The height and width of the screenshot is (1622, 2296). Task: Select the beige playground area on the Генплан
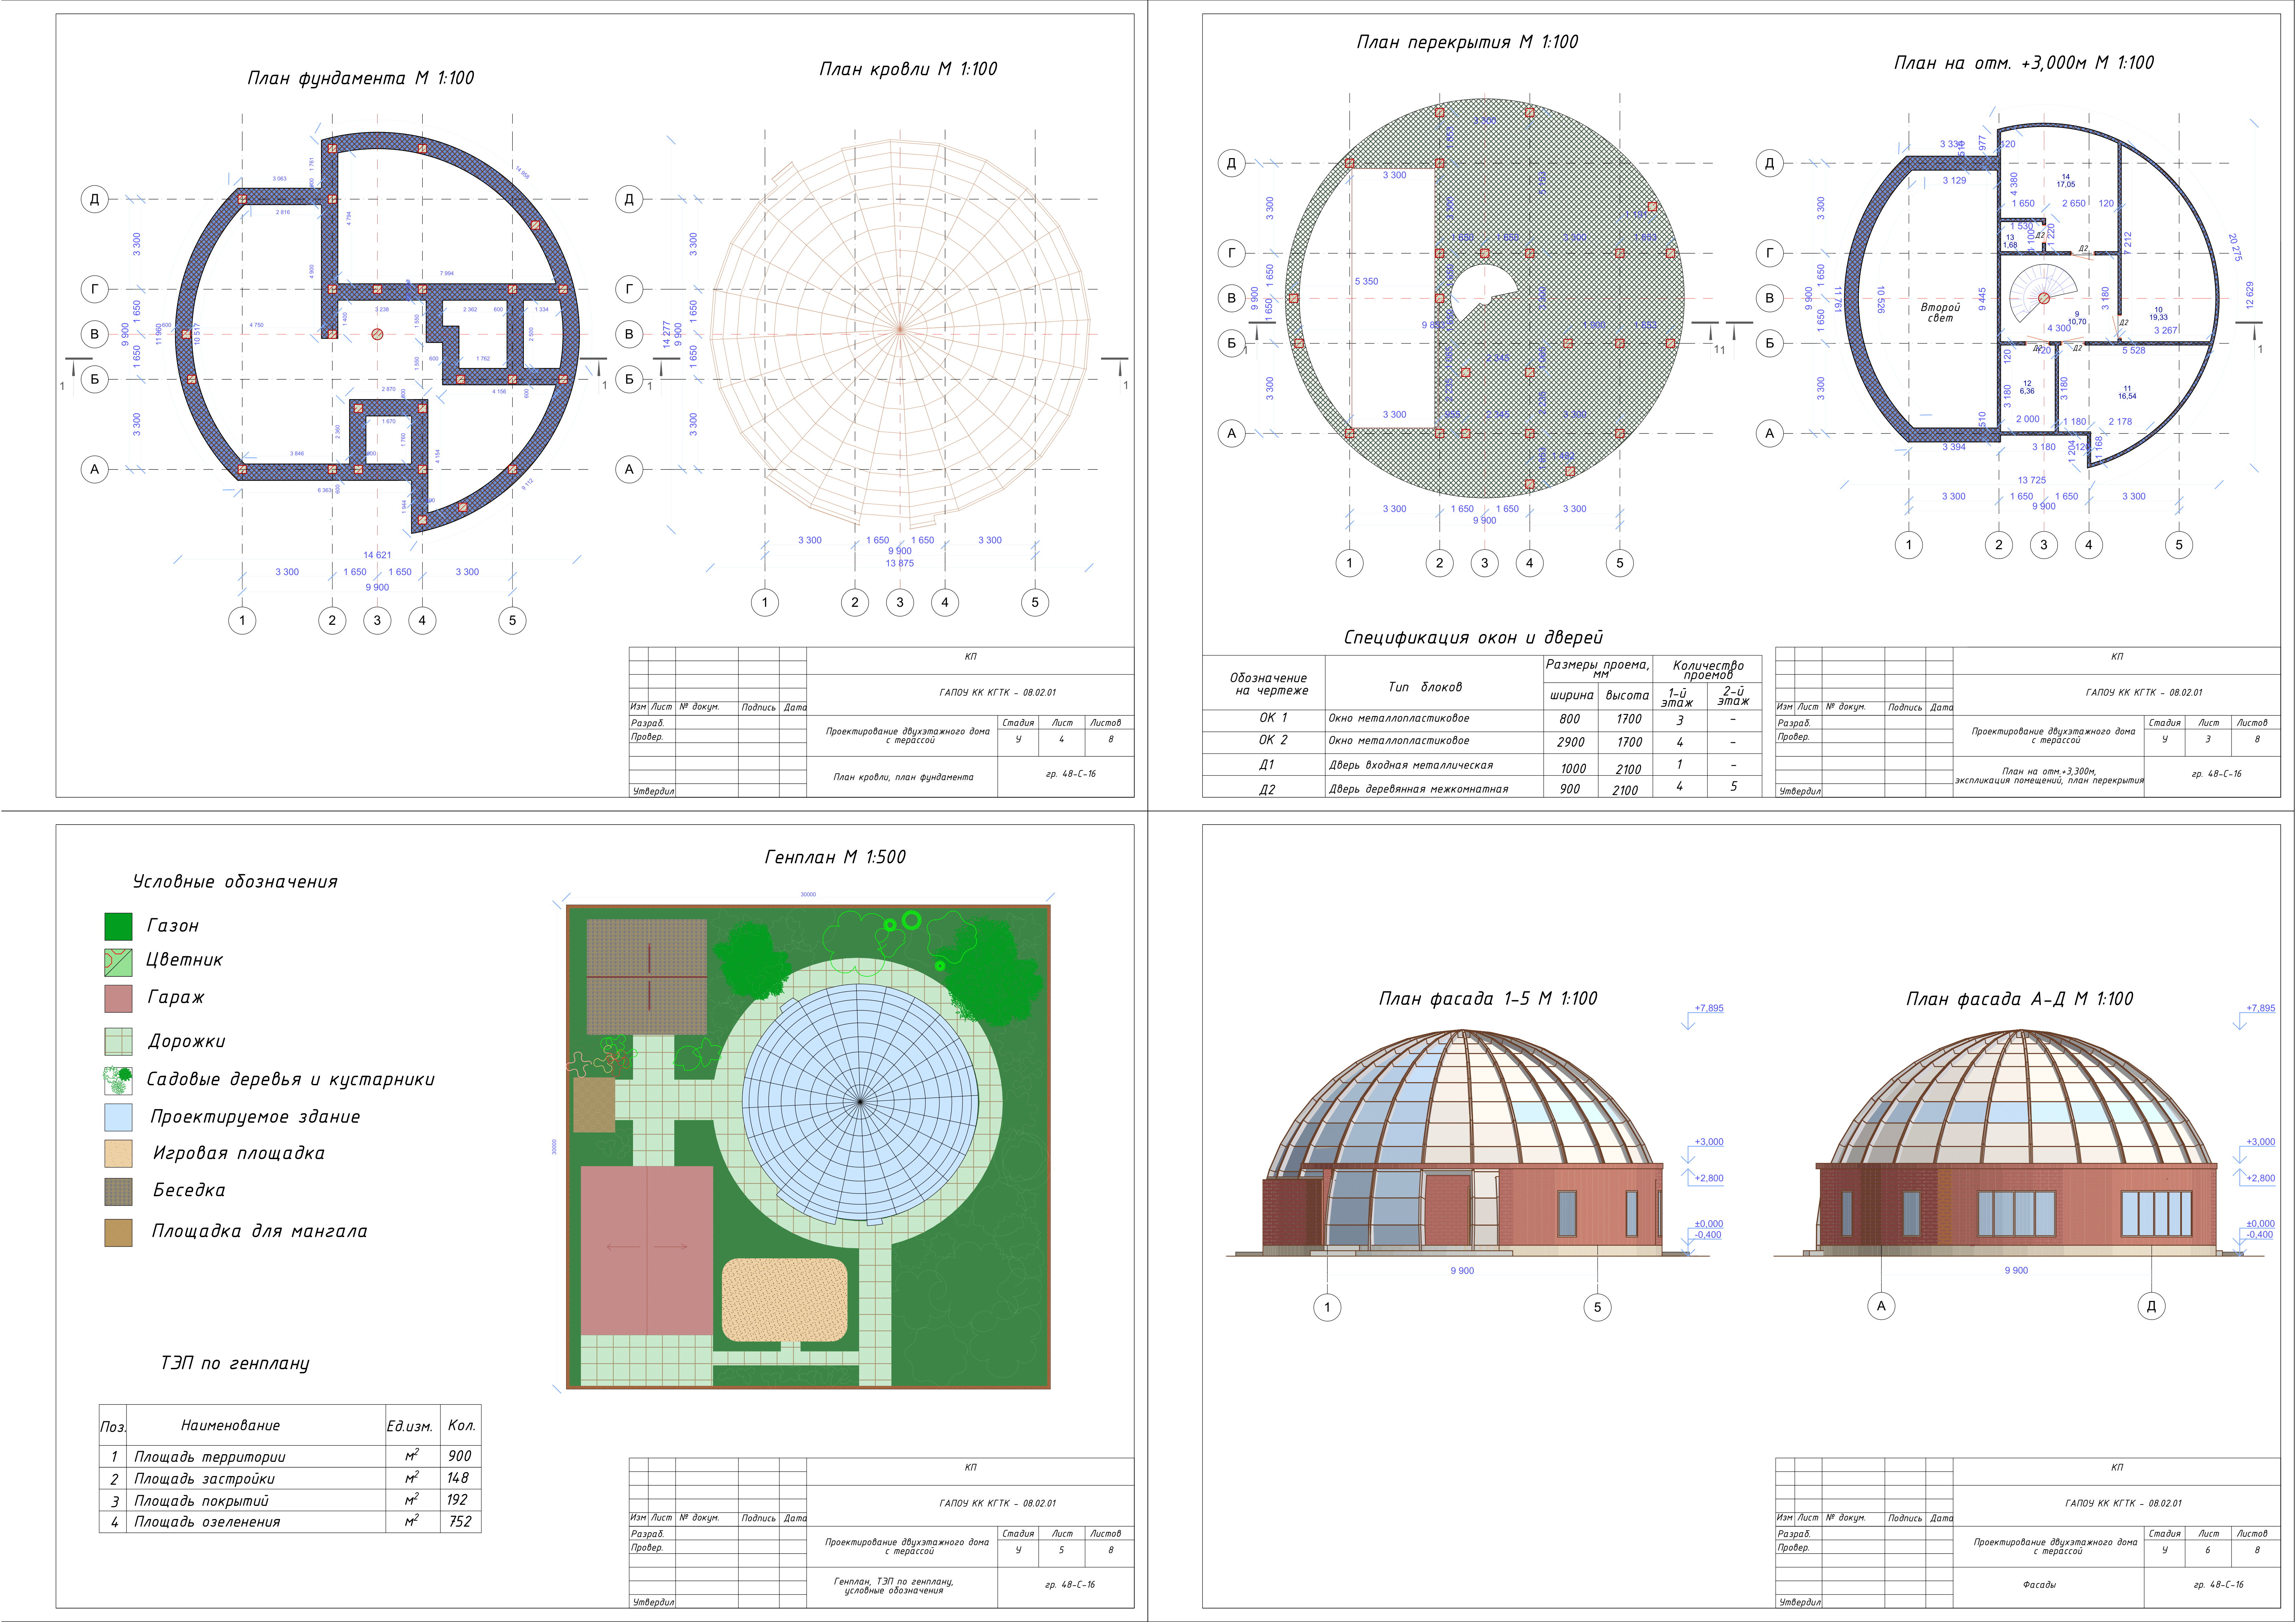click(785, 1300)
